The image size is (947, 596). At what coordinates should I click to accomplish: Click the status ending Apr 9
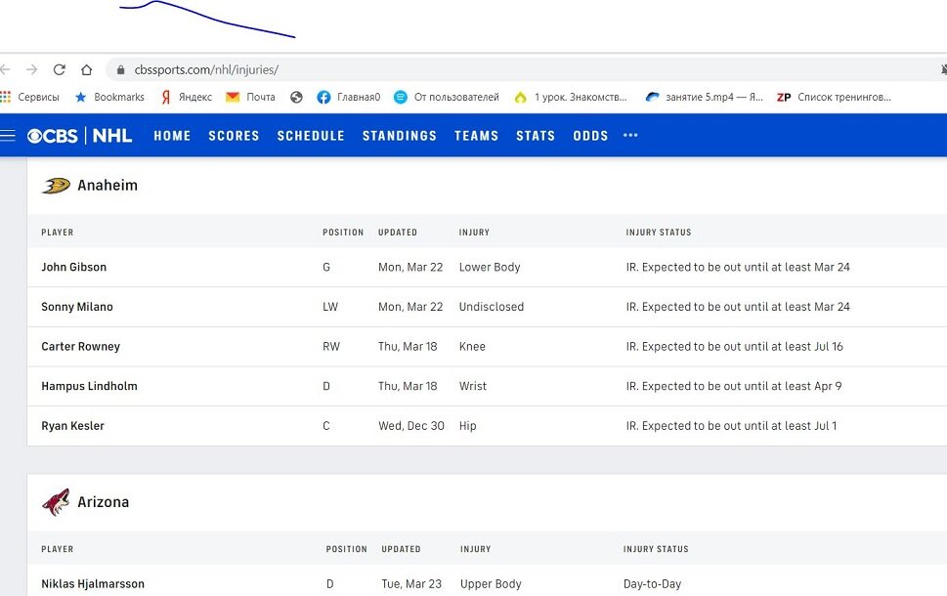tap(734, 387)
